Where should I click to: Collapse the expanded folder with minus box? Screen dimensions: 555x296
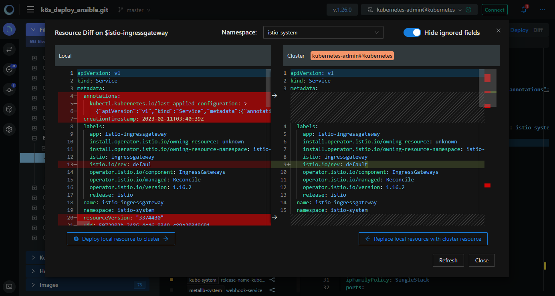click(34, 138)
